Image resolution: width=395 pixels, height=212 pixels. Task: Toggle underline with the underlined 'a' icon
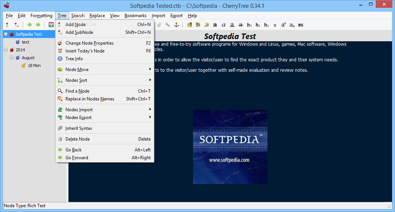232,25
